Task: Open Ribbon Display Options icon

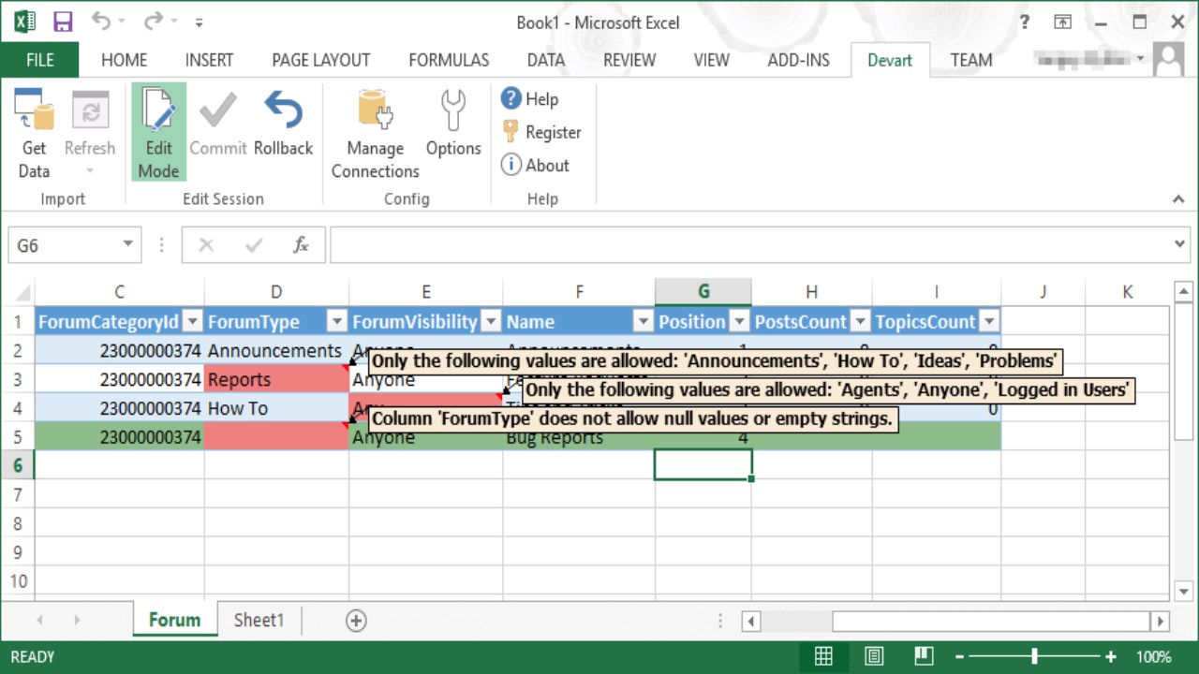Action: pyautogui.click(x=1062, y=22)
